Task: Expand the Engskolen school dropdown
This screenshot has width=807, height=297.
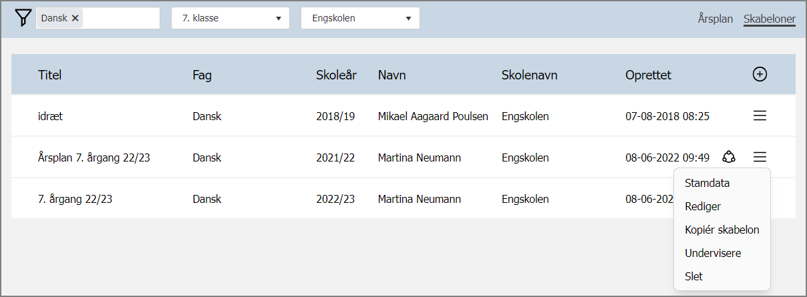Action: 360,18
